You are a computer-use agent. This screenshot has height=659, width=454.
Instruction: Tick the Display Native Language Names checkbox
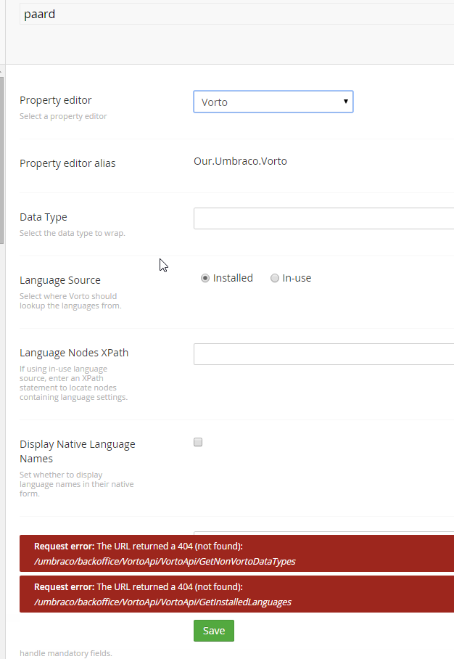(198, 442)
